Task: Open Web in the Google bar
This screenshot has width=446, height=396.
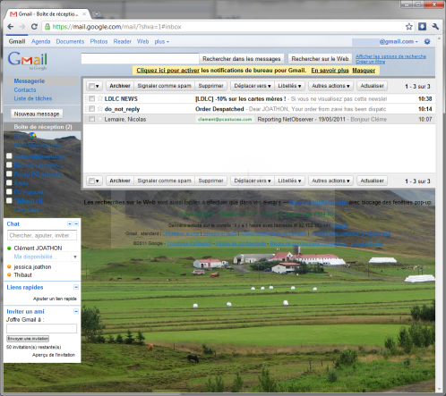Action: (x=143, y=41)
